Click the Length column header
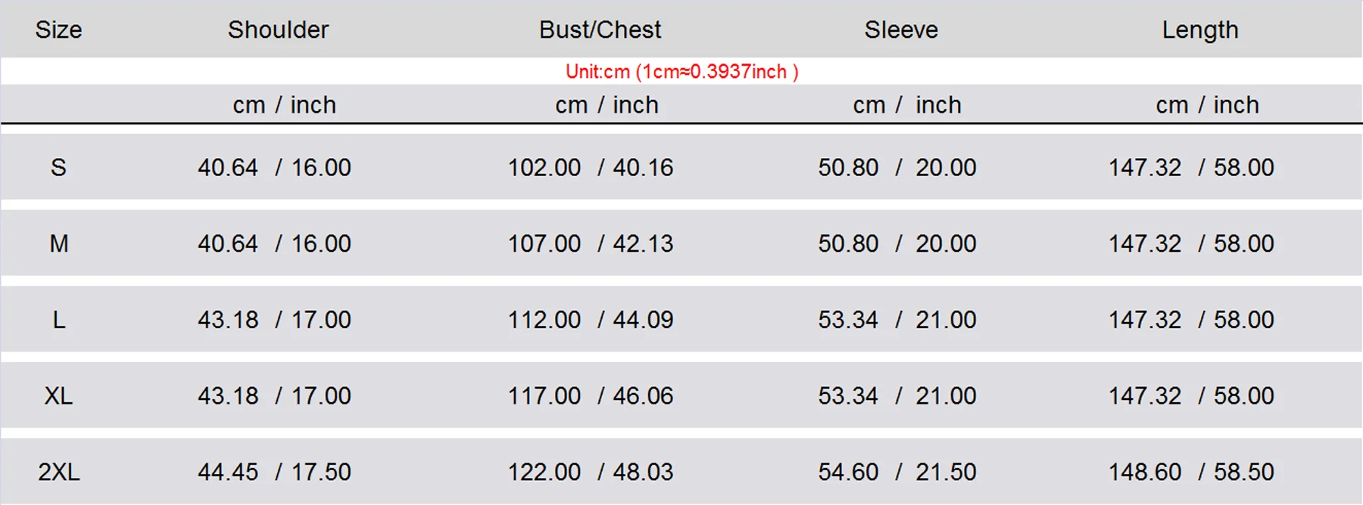 tap(1200, 30)
